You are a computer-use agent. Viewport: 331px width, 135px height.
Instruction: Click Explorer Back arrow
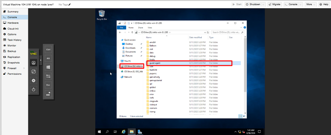pos(120,33)
